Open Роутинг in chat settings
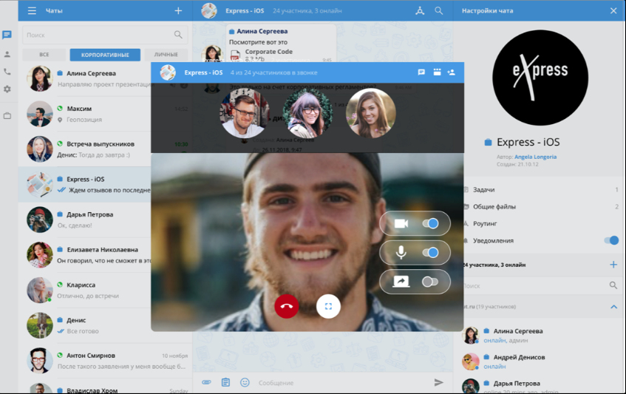Image resolution: width=626 pixels, height=394 pixels. [541, 223]
